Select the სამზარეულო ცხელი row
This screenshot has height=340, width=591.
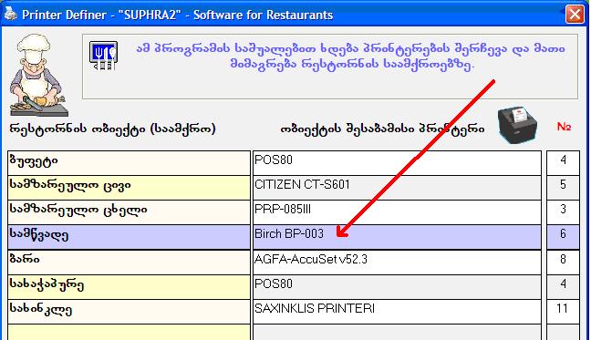(x=129, y=212)
